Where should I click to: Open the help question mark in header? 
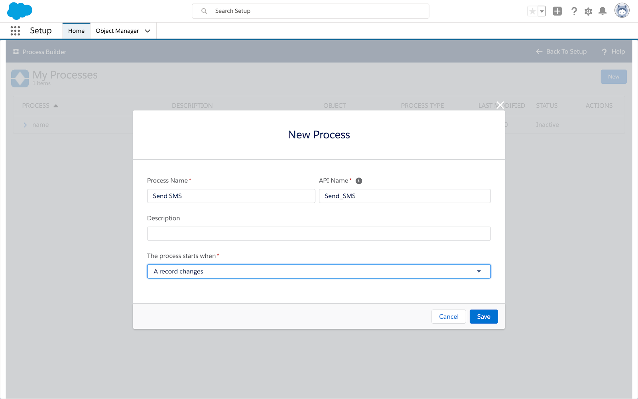[x=574, y=11]
